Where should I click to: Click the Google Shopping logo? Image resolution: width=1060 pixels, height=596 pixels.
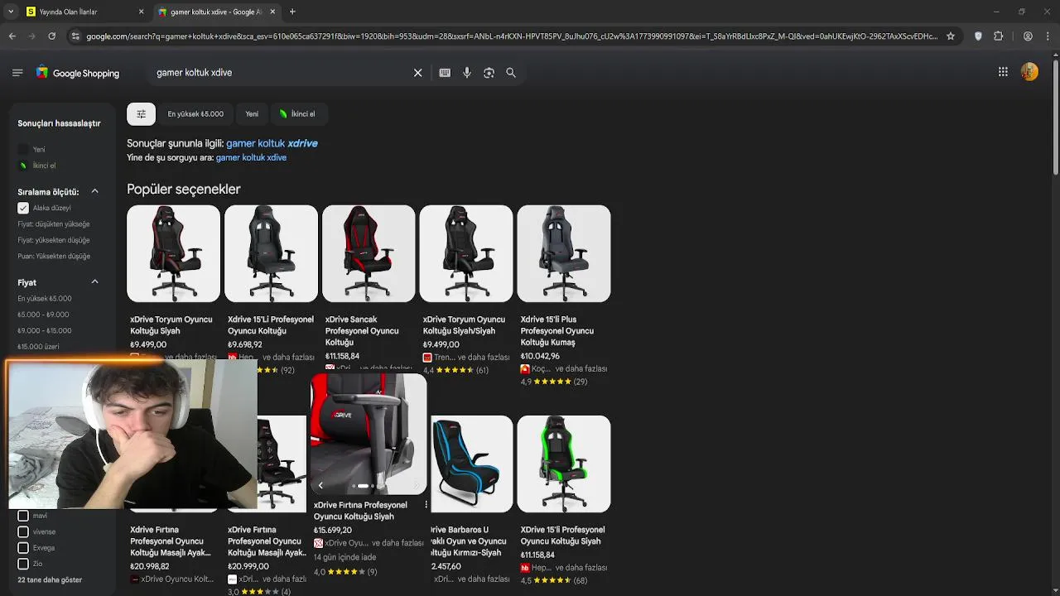[78, 73]
